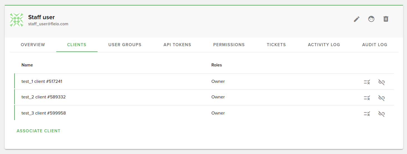Image resolution: width=407 pixels, height=154 pixels.
Task: Open the Permissions tab
Action: point(229,45)
